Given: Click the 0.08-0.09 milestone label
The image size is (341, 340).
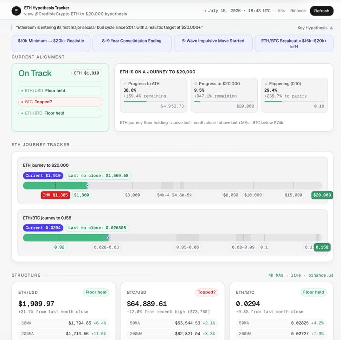Looking at the screenshot, I should (243, 247).
